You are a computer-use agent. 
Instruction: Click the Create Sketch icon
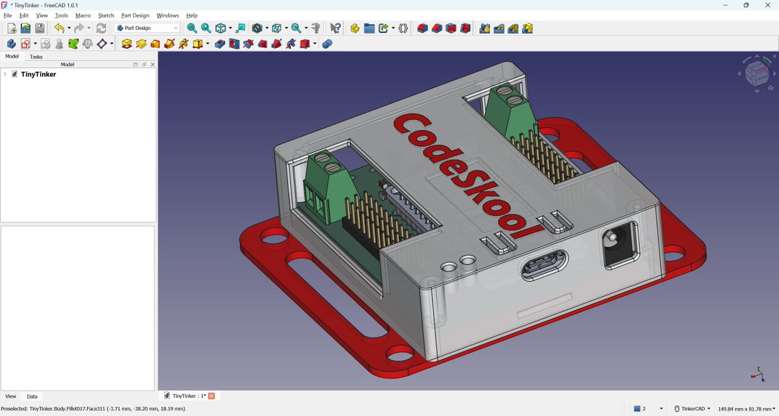pyautogui.click(x=25, y=43)
